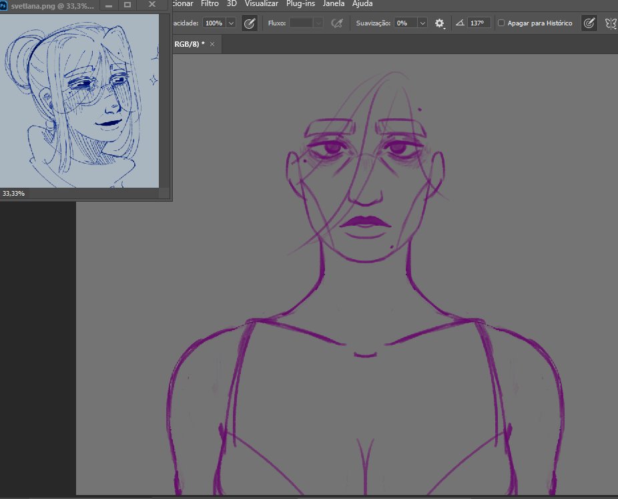Close the svetlana.png window
Screen dimensions: 618x499
(x=152, y=5)
